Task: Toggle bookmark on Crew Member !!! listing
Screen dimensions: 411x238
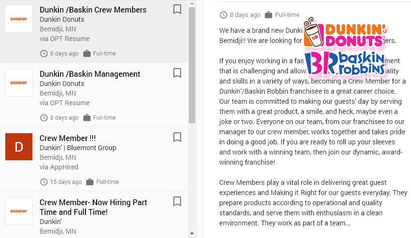Action: pyautogui.click(x=177, y=138)
